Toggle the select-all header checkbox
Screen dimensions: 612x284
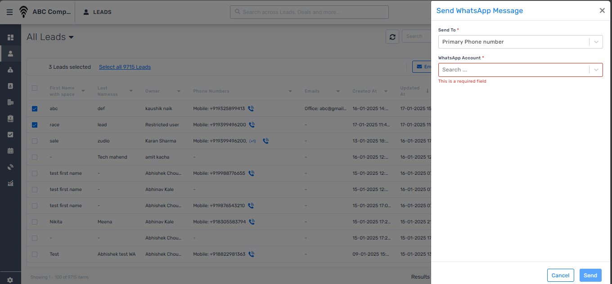pos(35,88)
